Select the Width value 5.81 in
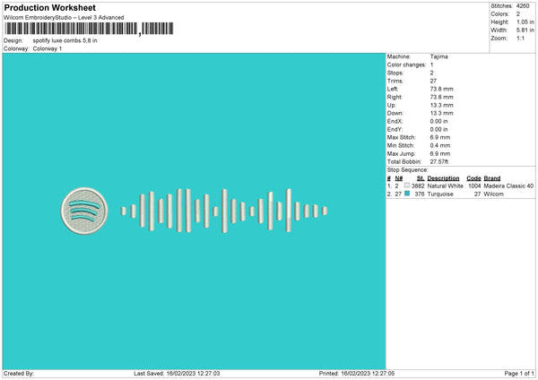 pos(525,30)
